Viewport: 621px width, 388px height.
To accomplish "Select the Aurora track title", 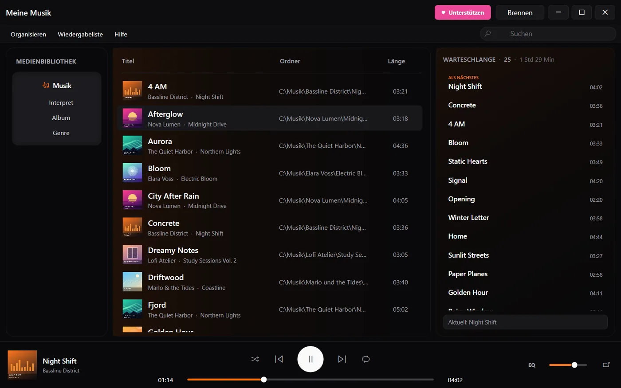I will click(160, 141).
